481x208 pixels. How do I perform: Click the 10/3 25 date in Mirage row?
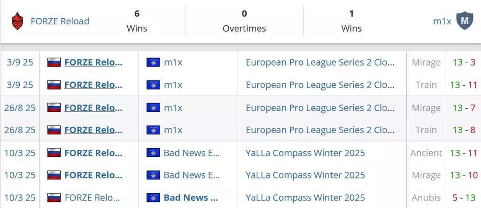click(x=20, y=175)
